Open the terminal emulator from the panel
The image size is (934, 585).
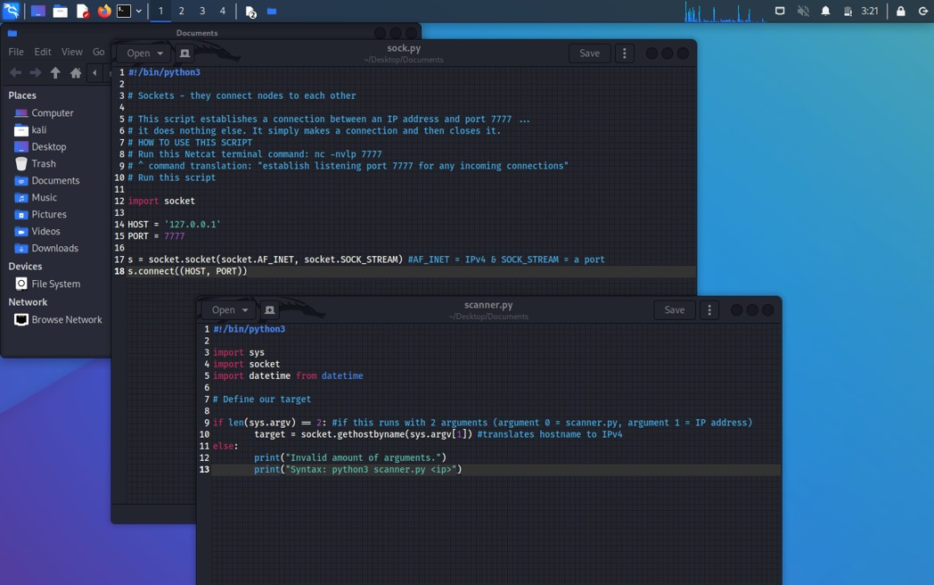[x=123, y=11]
